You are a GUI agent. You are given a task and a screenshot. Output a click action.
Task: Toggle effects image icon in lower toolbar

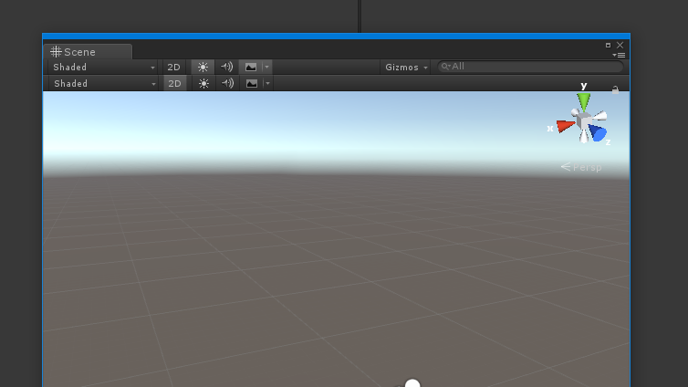[252, 83]
